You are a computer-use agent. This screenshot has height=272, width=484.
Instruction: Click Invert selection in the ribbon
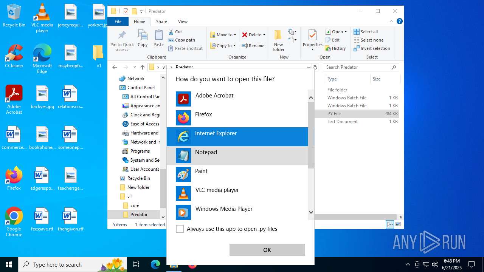(x=372, y=48)
